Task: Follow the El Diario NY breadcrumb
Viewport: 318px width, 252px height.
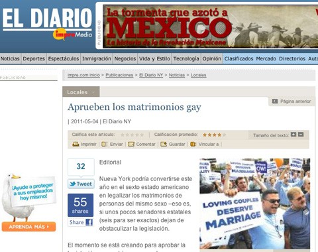Action: coord(151,75)
